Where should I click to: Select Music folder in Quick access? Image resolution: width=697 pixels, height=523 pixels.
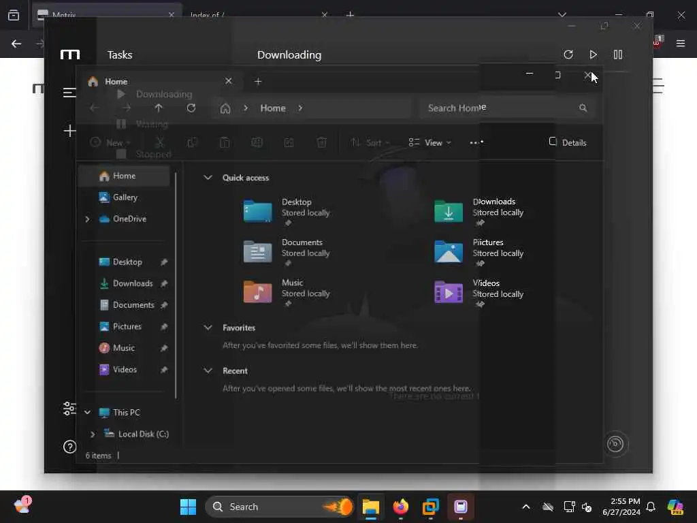tap(287, 293)
